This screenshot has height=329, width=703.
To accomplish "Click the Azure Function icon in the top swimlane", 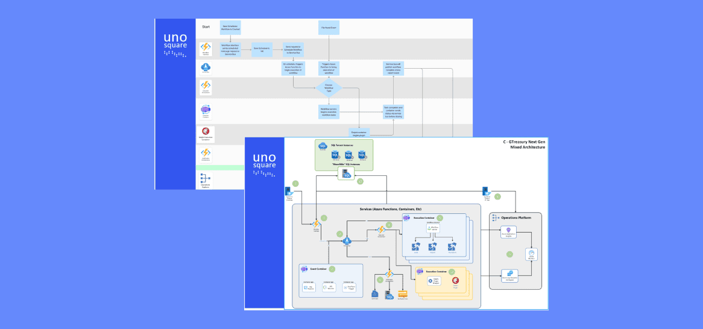I will [x=206, y=47].
